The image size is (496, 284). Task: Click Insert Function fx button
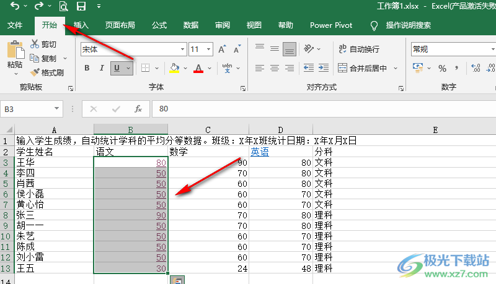point(138,109)
